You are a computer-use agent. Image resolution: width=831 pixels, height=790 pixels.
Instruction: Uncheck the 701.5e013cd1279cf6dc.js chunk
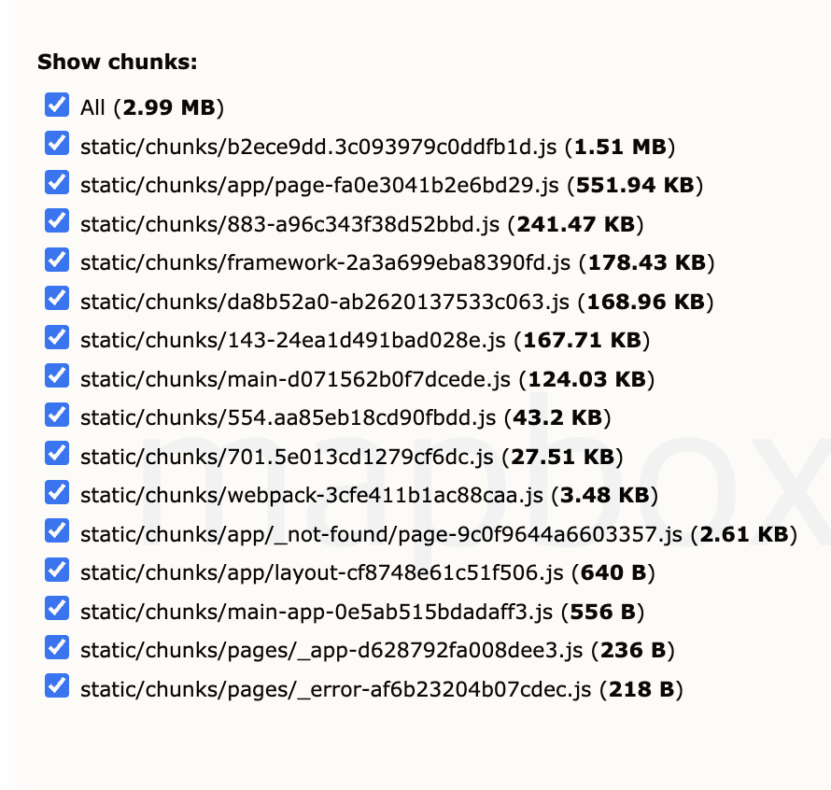point(57,454)
